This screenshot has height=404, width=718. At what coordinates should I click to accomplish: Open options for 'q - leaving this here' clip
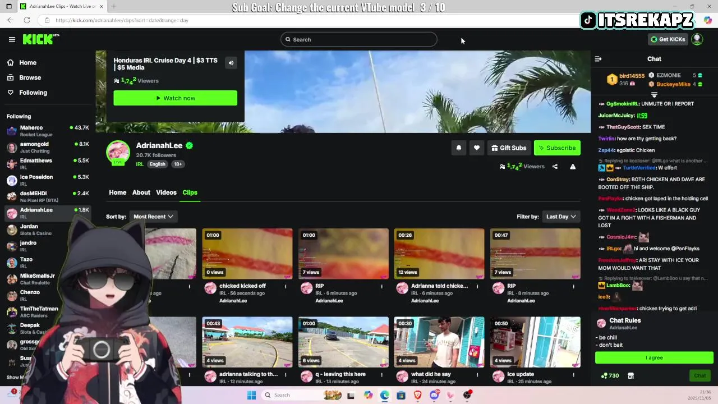[381, 375]
